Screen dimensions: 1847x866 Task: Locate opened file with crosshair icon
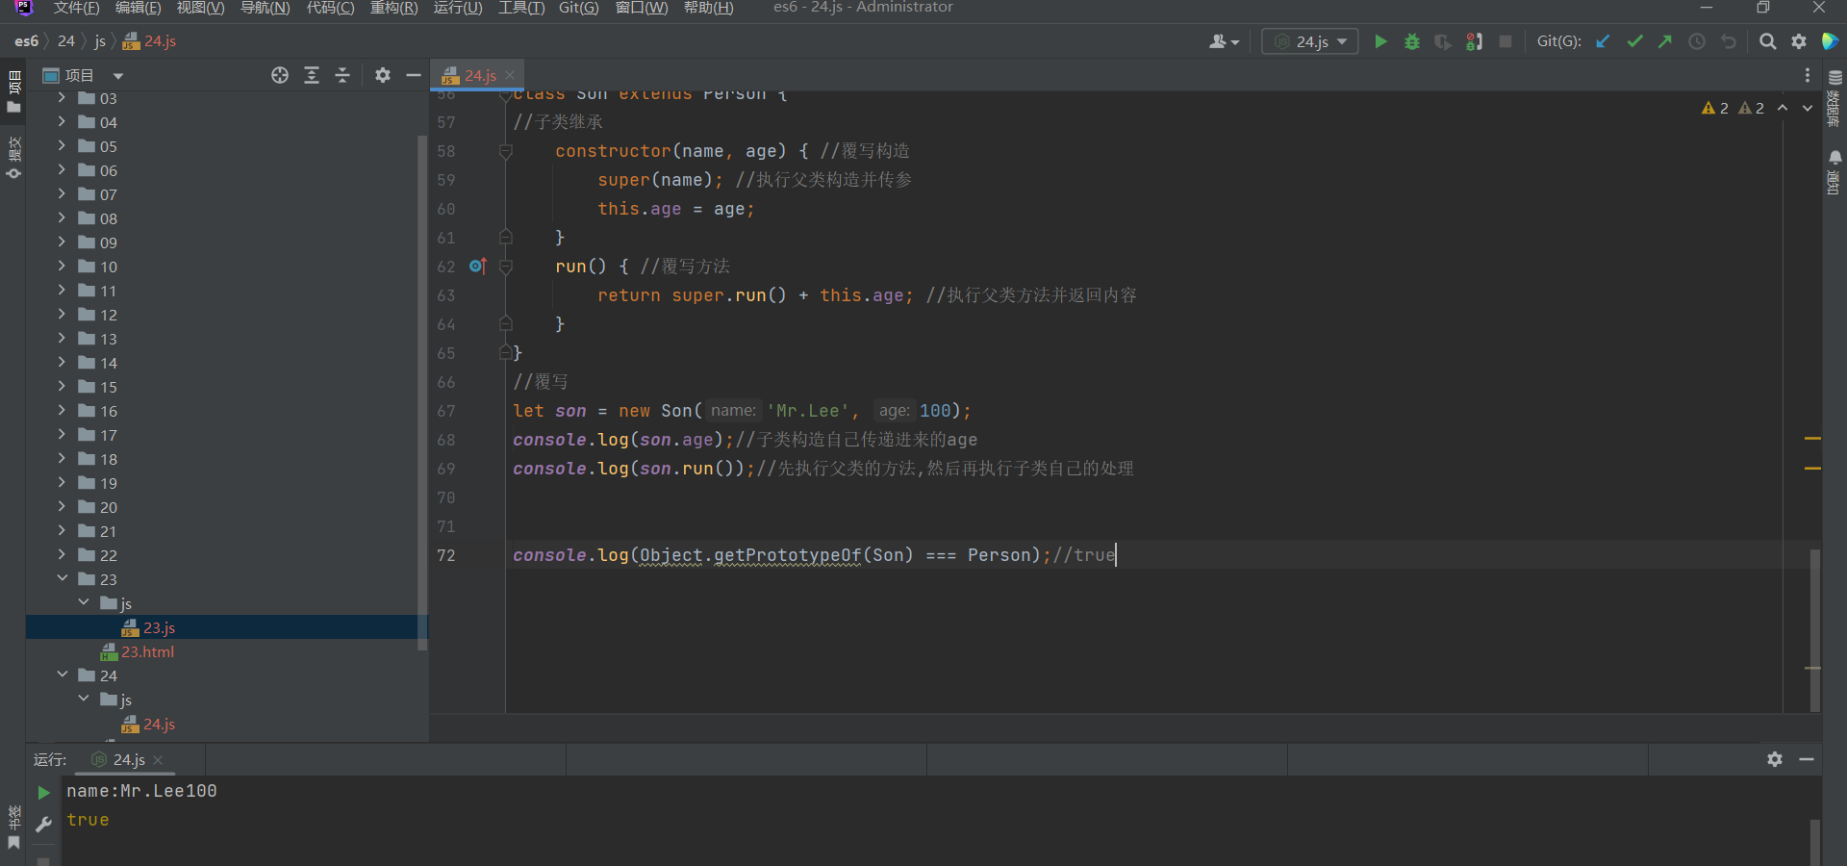(280, 75)
